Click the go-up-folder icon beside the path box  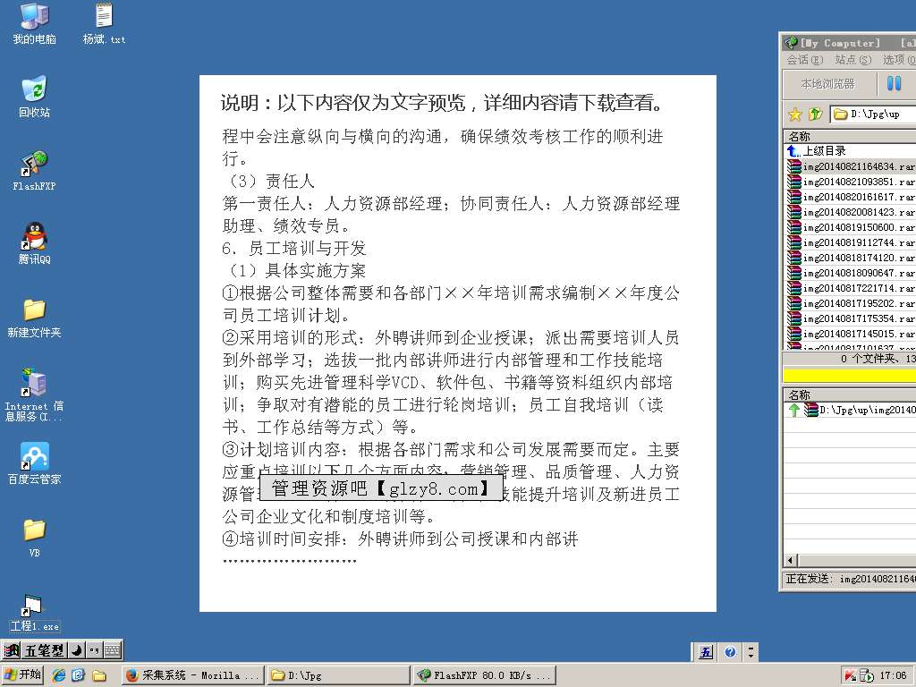click(816, 114)
